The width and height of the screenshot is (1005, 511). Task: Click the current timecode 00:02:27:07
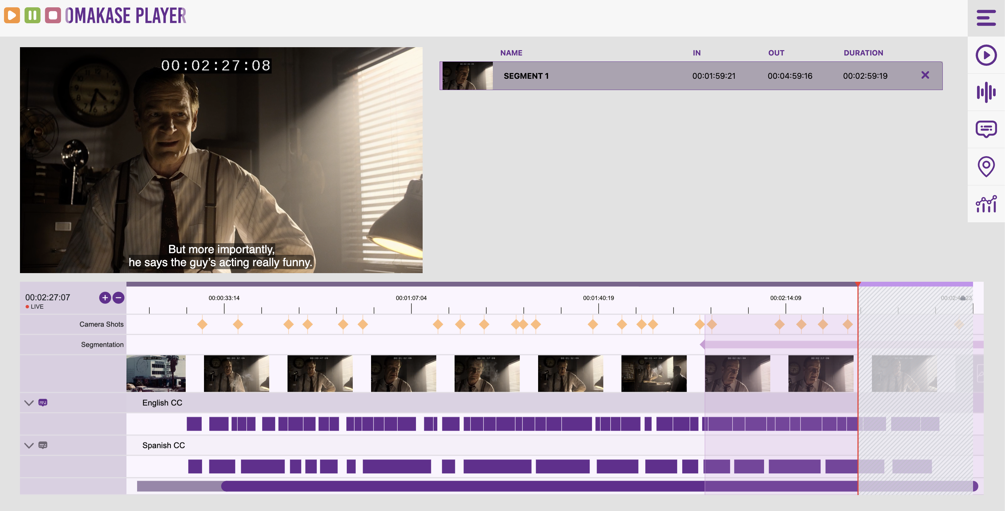coord(48,298)
